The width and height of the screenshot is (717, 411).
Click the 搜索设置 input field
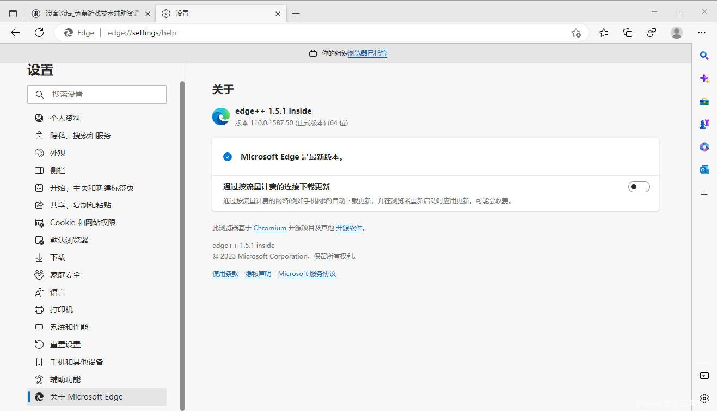pyautogui.click(x=97, y=95)
